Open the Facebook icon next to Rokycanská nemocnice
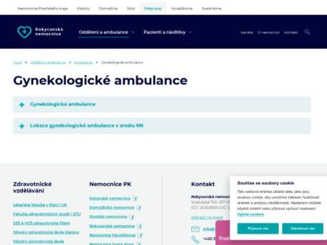Image resolution: width=327 pixels, height=245 pixels. [140, 226]
